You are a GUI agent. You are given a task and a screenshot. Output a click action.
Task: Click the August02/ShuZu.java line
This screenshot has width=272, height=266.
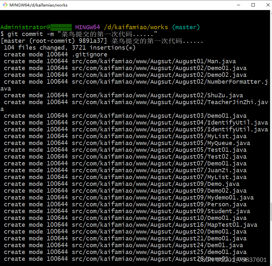(123, 95)
